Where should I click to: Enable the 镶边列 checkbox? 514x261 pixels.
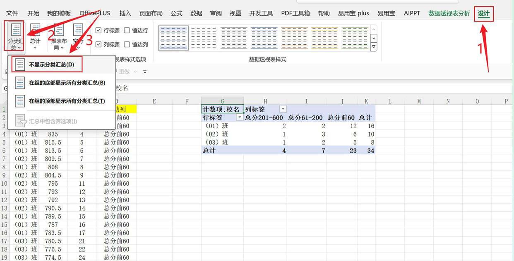pos(127,44)
